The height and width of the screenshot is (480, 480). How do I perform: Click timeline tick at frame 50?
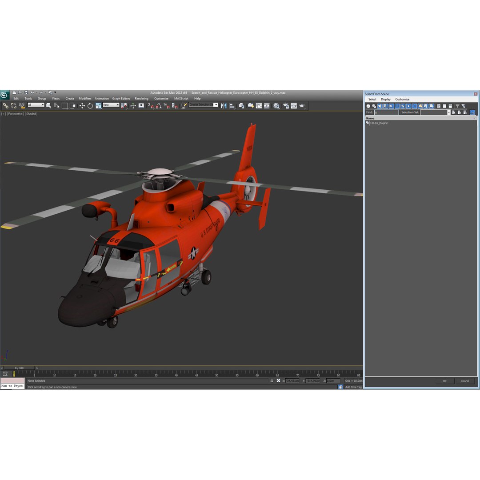point(216,374)
